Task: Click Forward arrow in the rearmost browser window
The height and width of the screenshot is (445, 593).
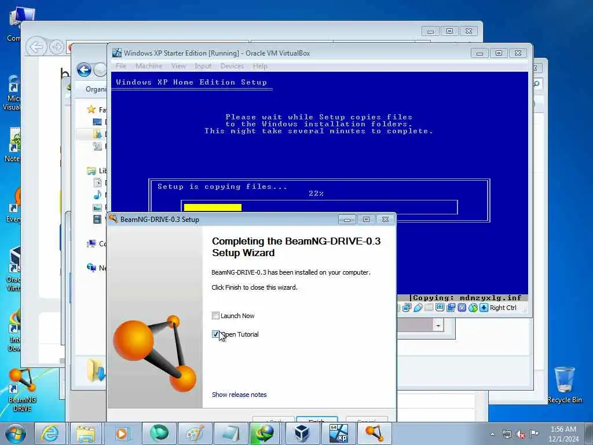Action: [57, 47]
